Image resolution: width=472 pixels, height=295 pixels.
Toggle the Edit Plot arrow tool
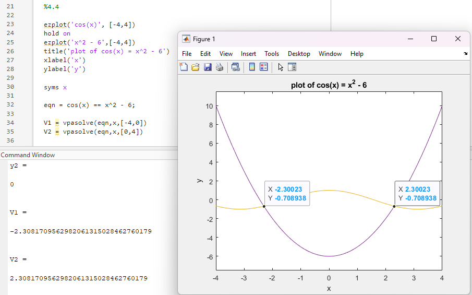[x=281, y=67]
